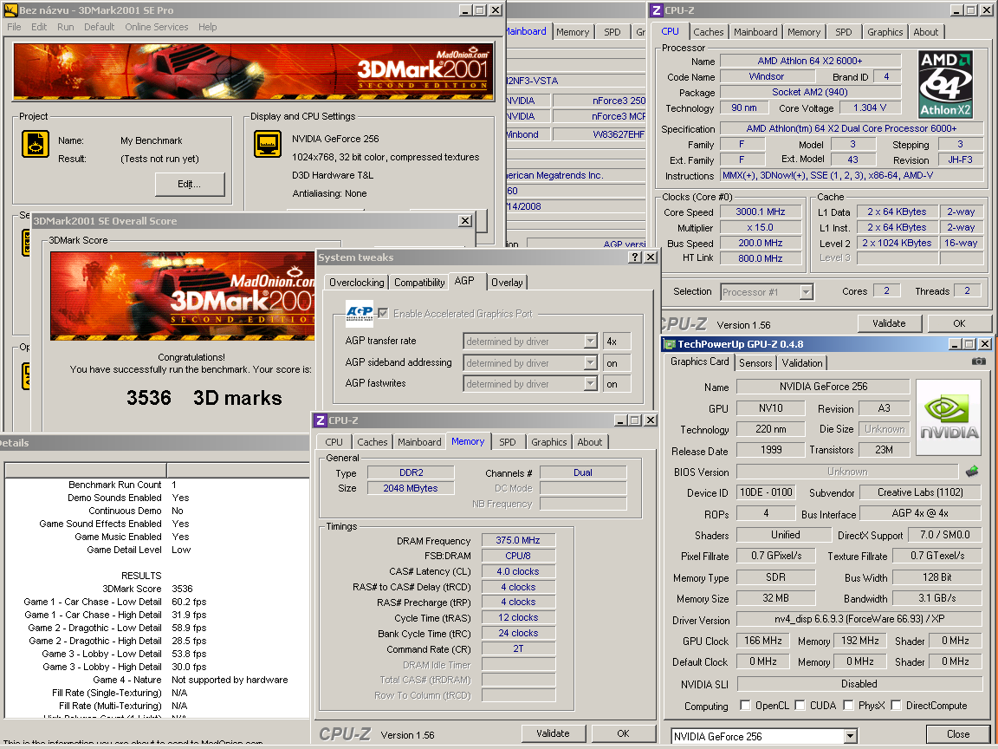
Task: Click the memory Size value 2048 MBytes
Action: pos(411,488)
